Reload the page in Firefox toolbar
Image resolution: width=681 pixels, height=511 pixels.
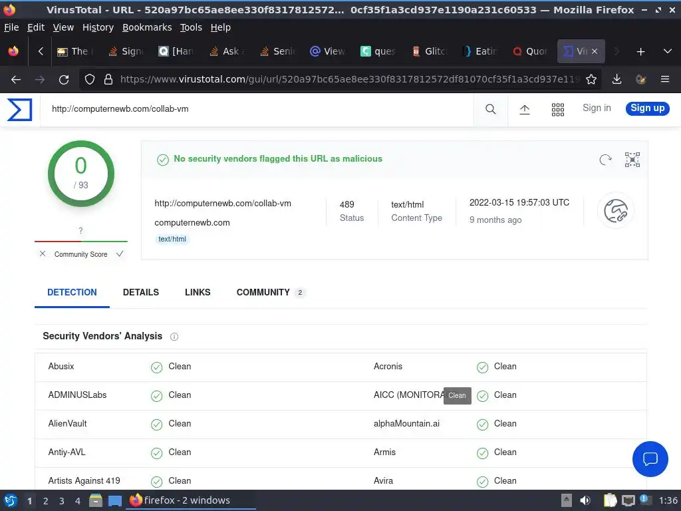pyautogui.click(x=64, y=80)
